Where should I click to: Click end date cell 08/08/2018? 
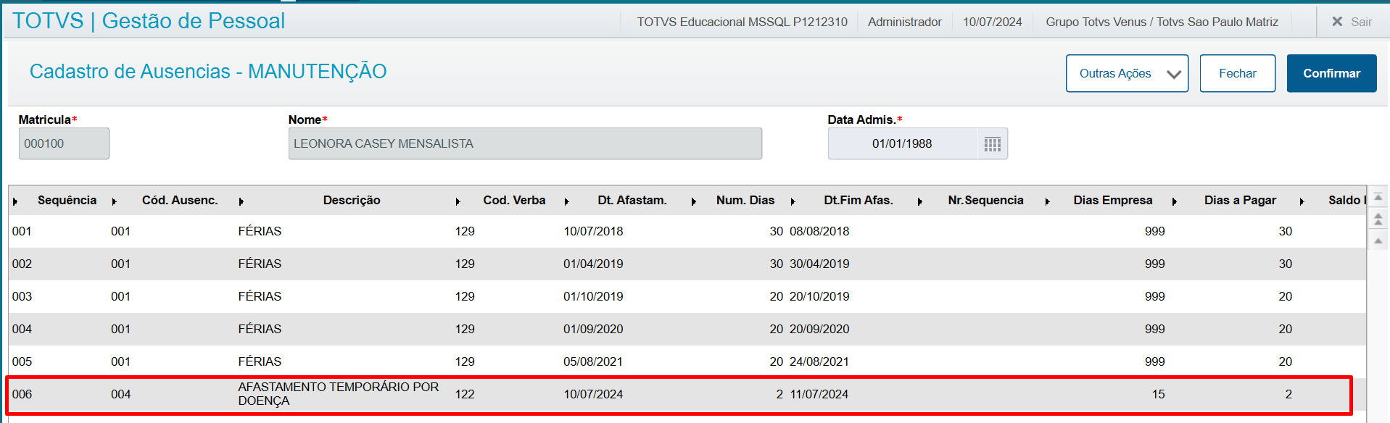(819, 231)
